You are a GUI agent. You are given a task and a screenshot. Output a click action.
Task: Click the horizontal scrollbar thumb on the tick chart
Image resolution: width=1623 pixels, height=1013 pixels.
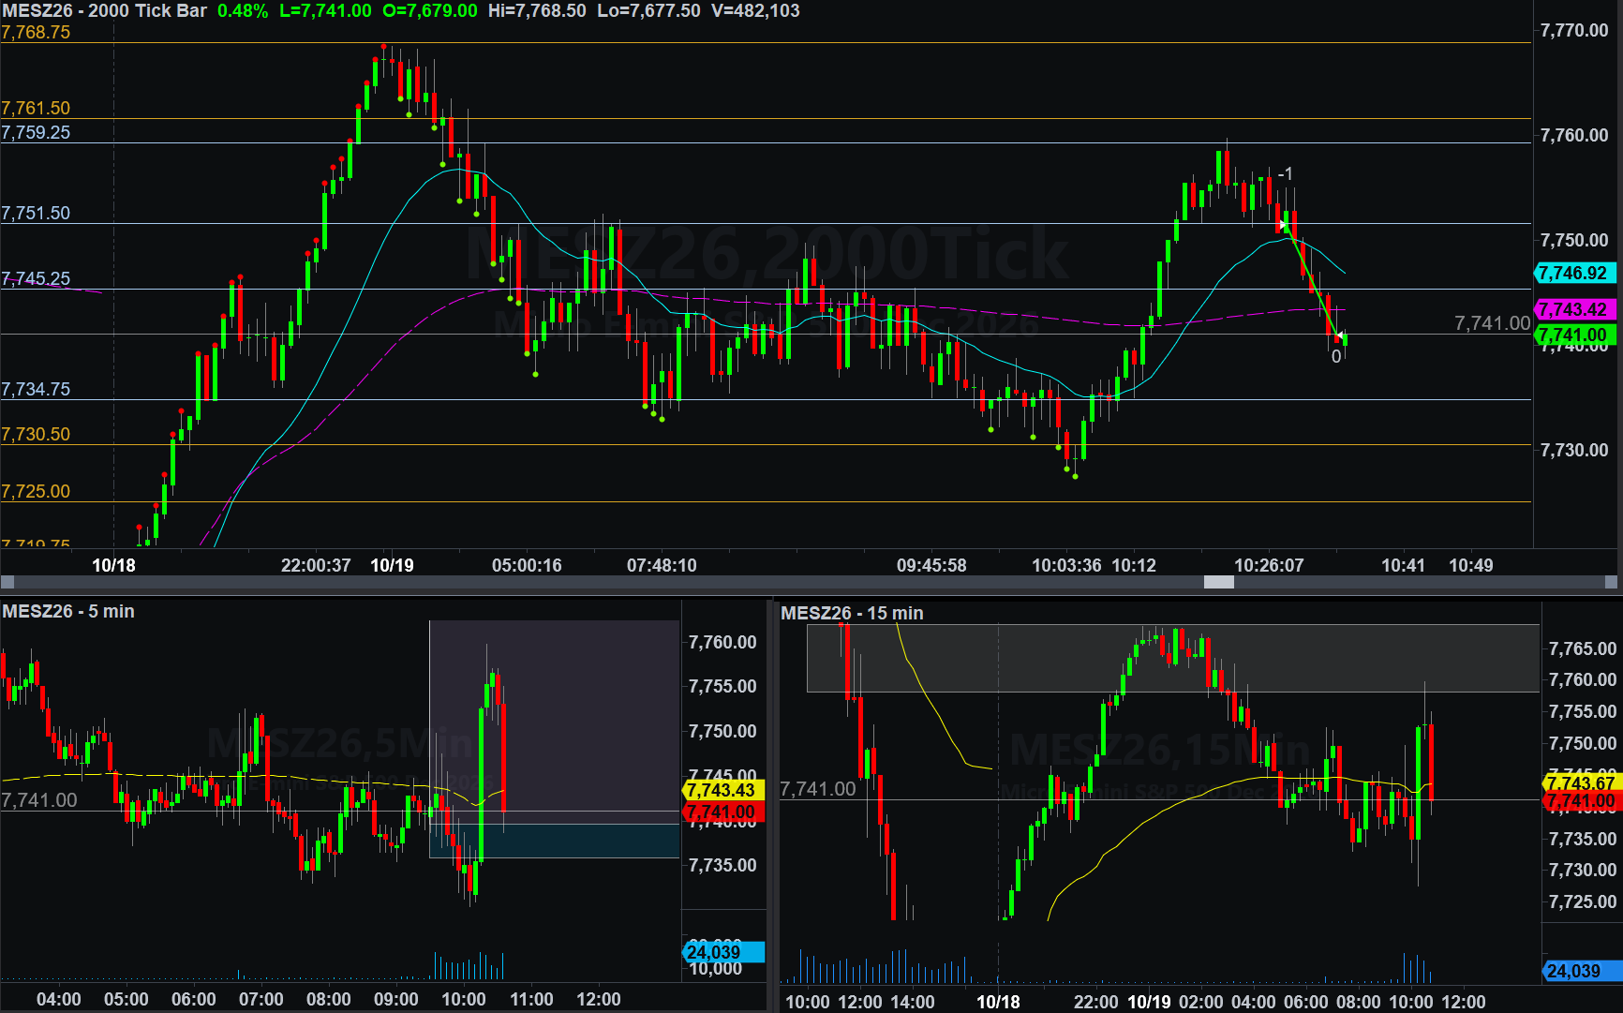[1219, 582]
